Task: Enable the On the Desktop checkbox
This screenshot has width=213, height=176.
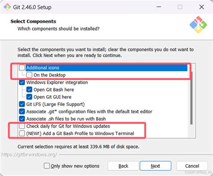Action: (29, 75)
